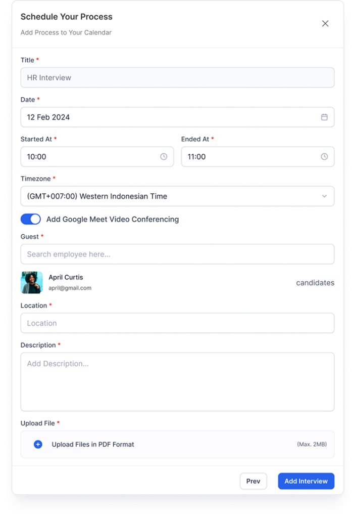The height and width of the screenshot is (518, 356).
Task: Close the Schedule Your Process dialog
Action: coord(325,23)
